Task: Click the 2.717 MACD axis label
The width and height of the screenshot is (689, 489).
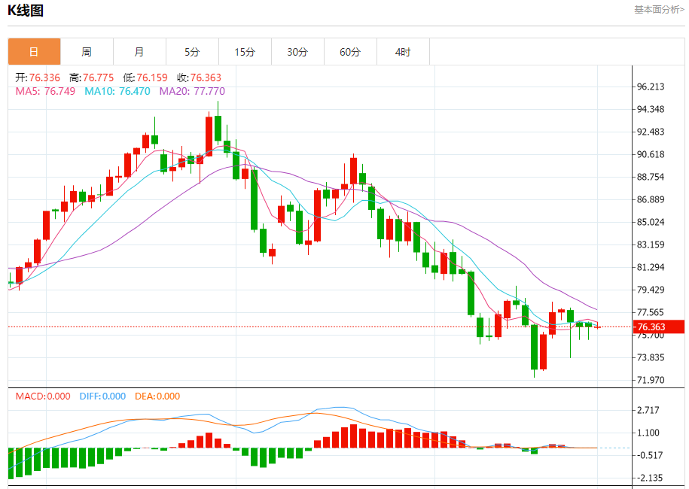Action: [x=648, y=411]
